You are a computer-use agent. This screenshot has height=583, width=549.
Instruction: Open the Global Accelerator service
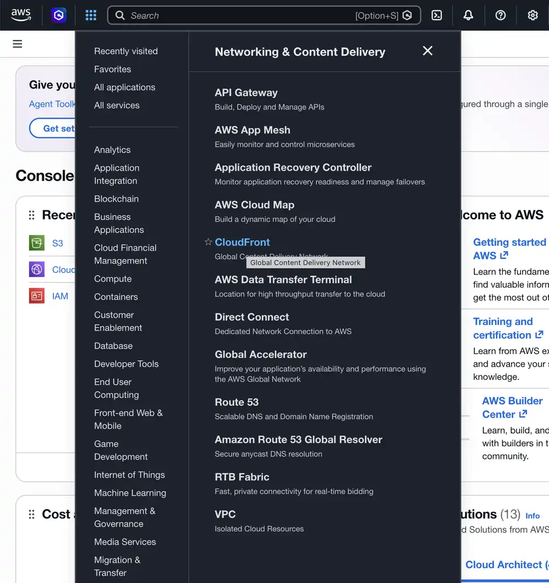[261, 354]
